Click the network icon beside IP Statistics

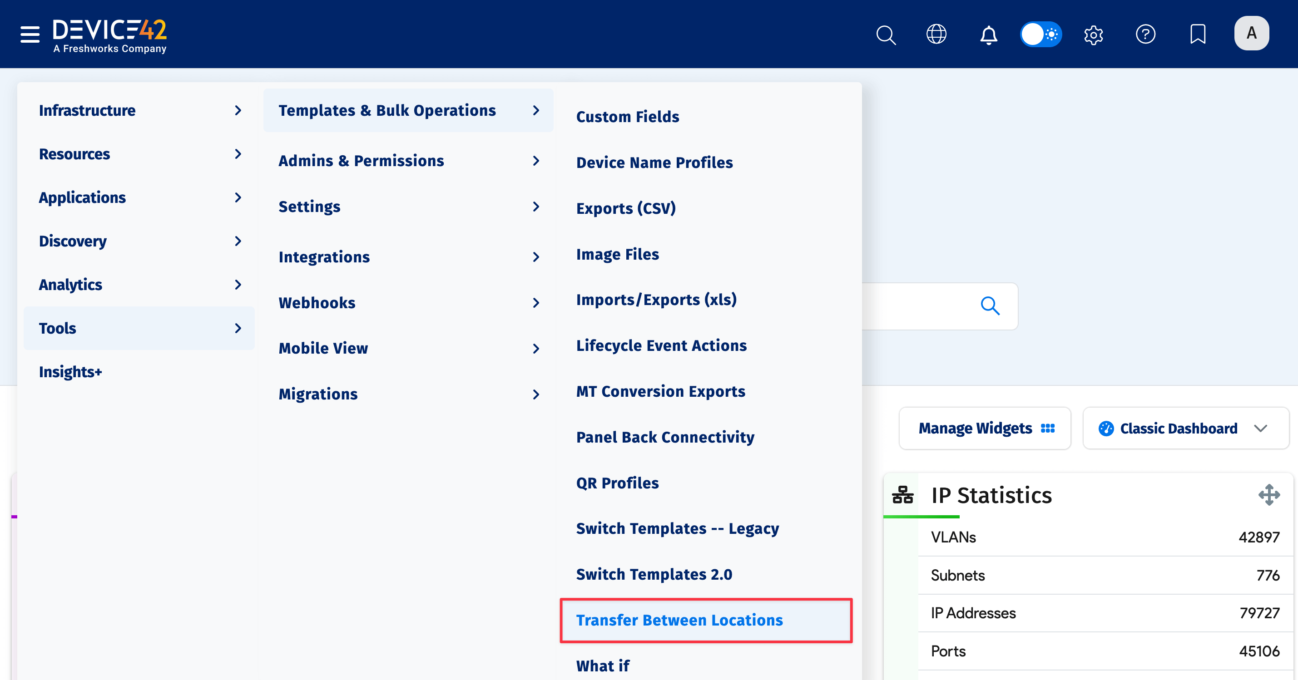tap(902, 495)
